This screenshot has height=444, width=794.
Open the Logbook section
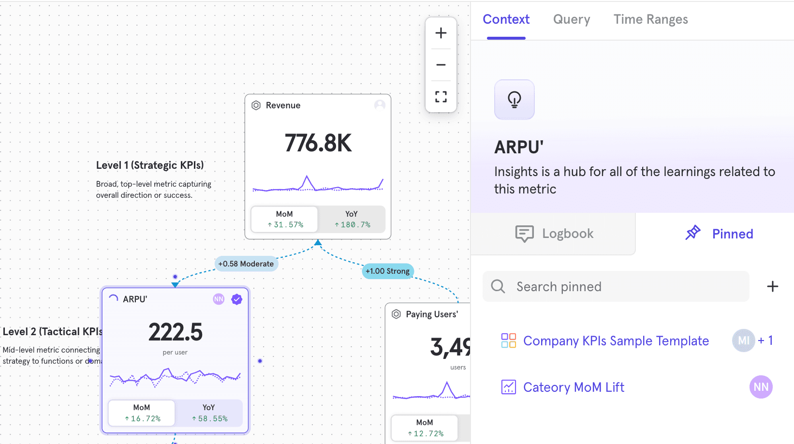pyautogui.click(x=554, y=234)
